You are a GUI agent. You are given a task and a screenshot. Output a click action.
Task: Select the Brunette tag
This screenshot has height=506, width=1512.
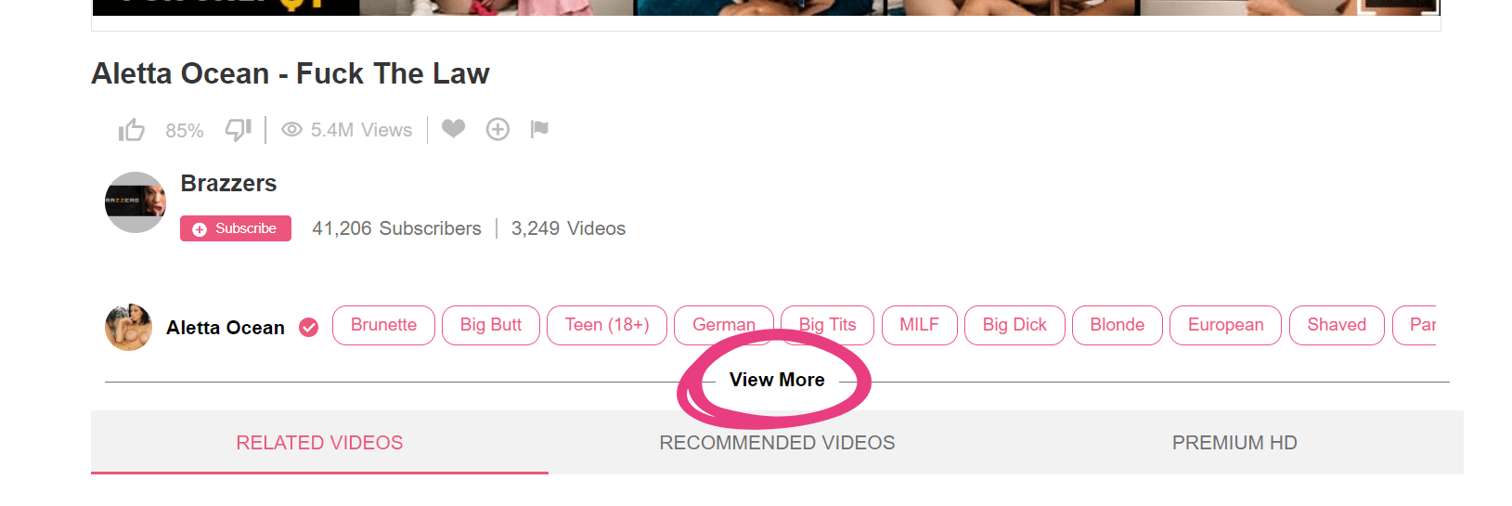click(x=383, y=325)
